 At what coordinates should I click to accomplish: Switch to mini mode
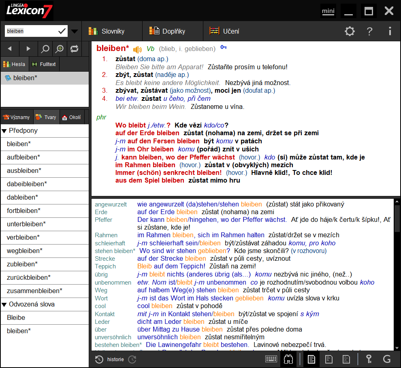click(x=328, y=11)
